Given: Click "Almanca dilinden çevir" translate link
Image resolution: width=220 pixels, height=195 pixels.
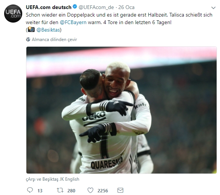Looking at the screenshot, I should click(54, 40).
